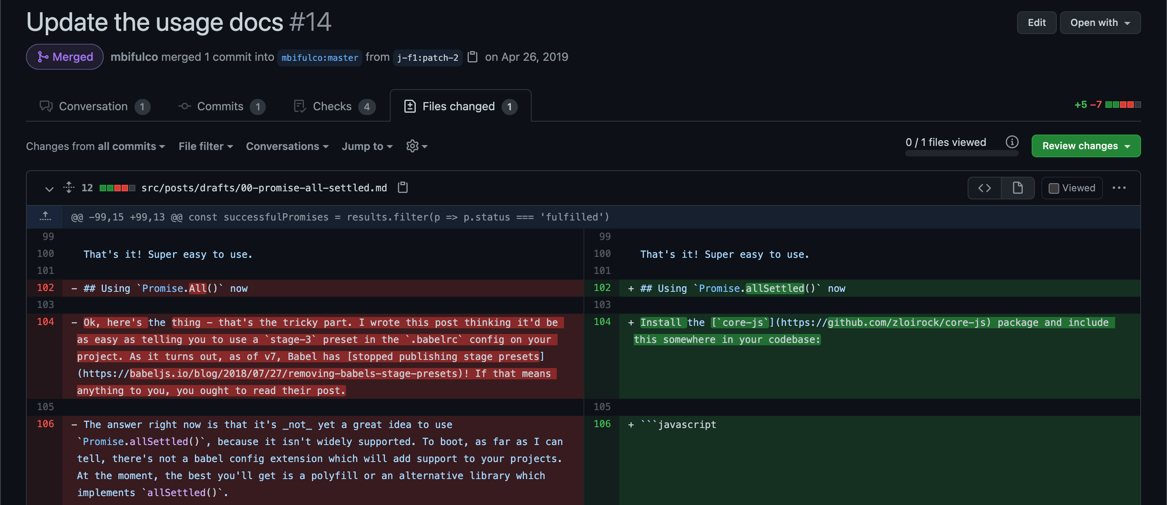Switch to rich diff view icon

[1017, 188]
